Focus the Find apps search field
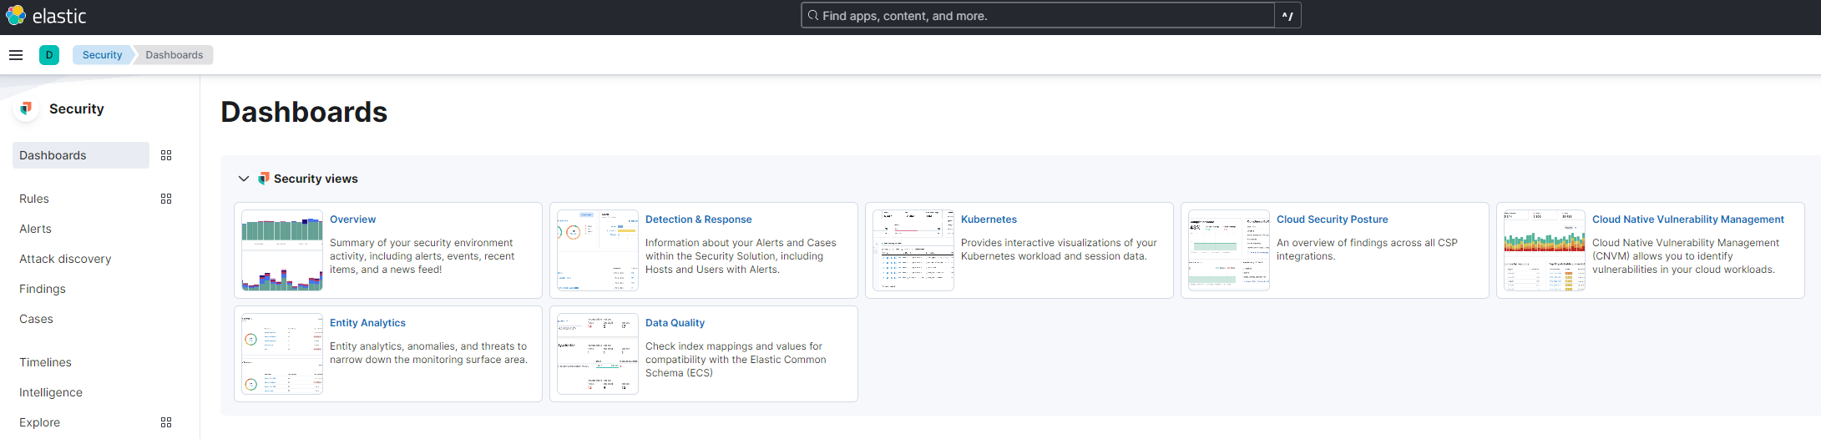The height and width of the screenshot is (439, 1821). [x=1035, y=16]
